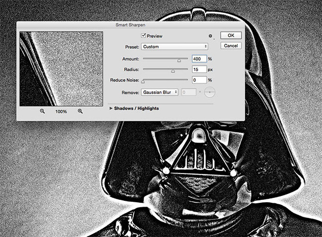Open the Smart Sharpen gear settings menu

(210, 36)
